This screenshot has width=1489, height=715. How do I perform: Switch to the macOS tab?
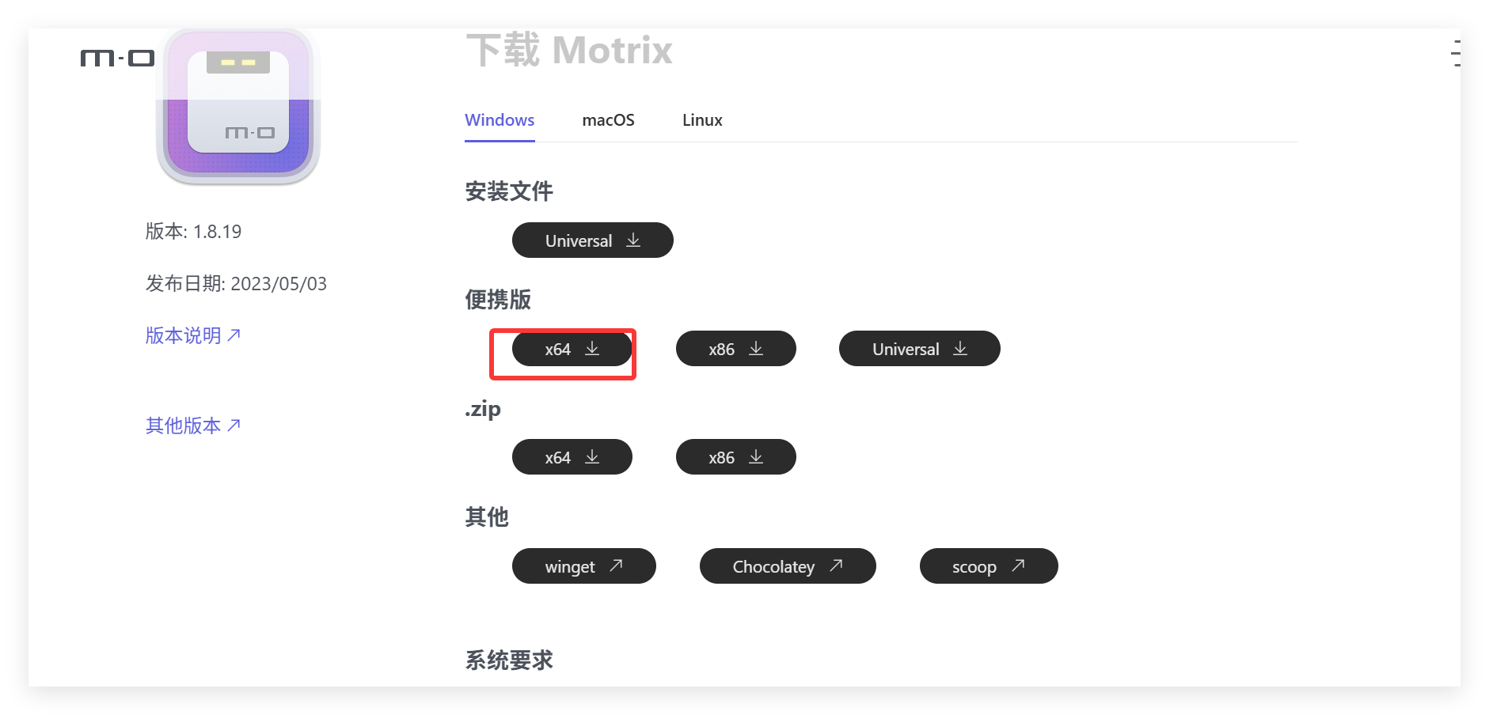tap(608, 120)
